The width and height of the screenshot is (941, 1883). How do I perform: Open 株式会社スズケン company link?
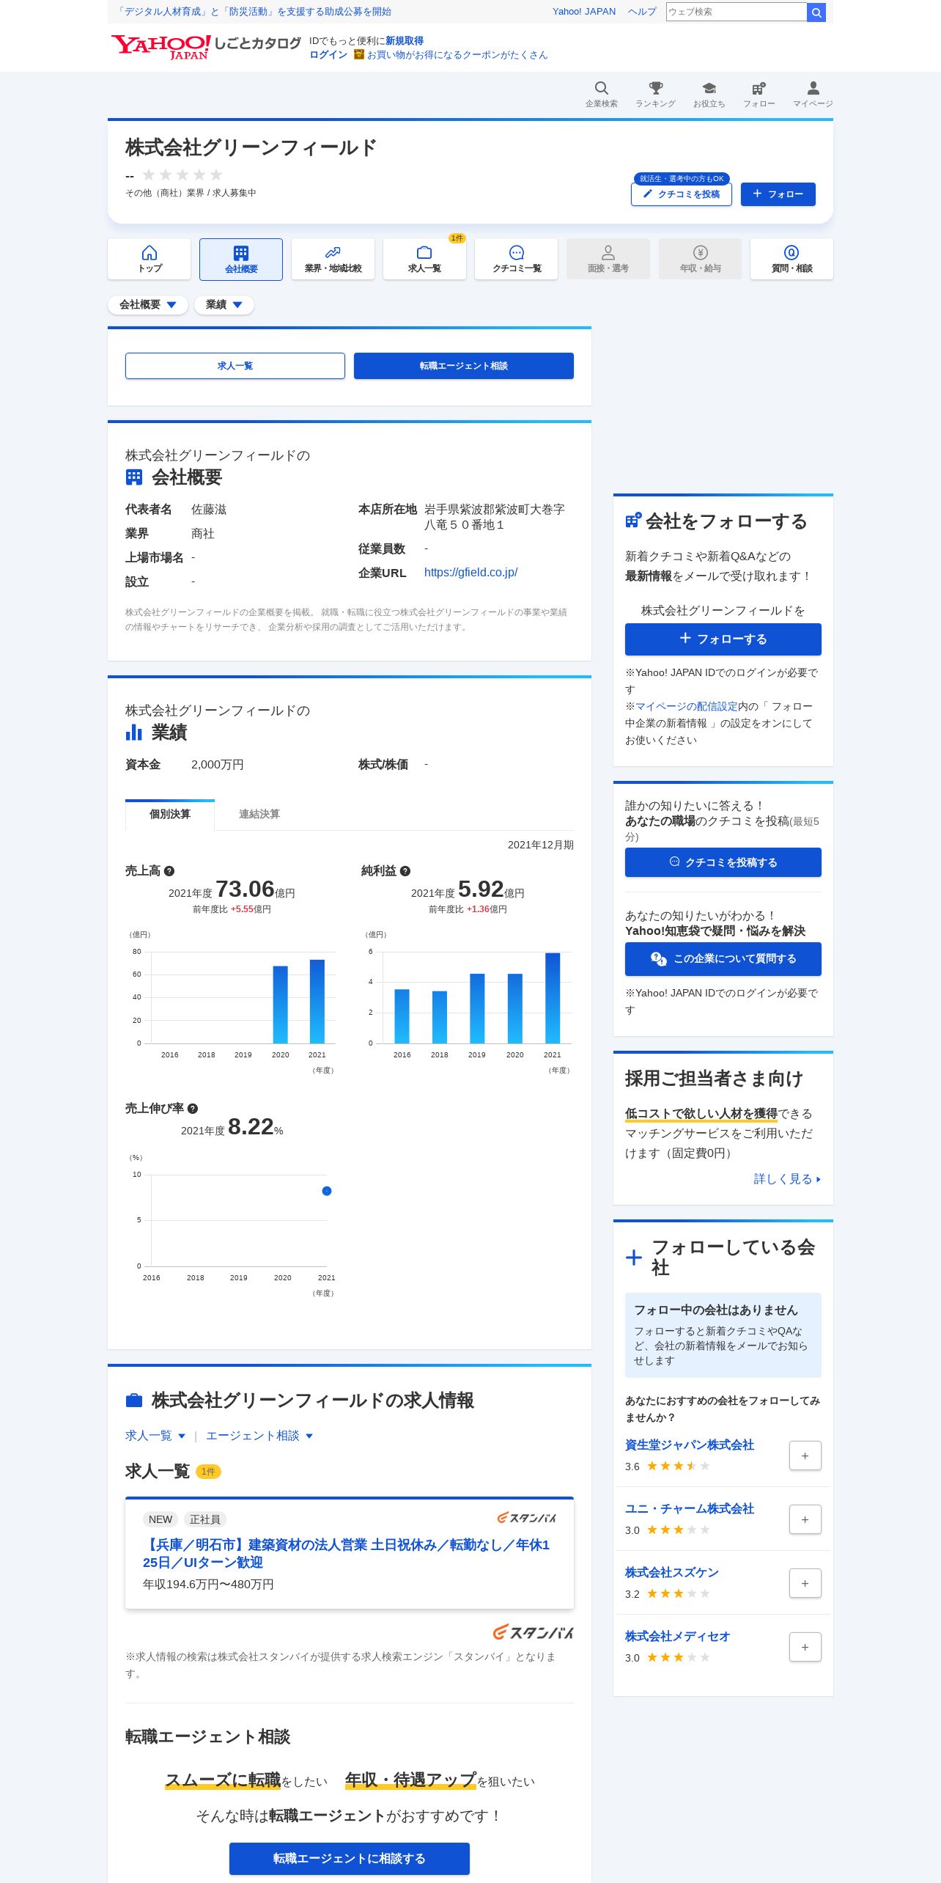click(672, 1573)
